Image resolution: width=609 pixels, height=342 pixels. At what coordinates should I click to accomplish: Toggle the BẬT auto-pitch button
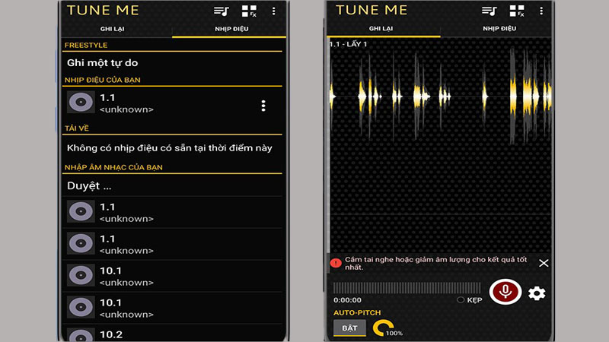tap(349, 328)
